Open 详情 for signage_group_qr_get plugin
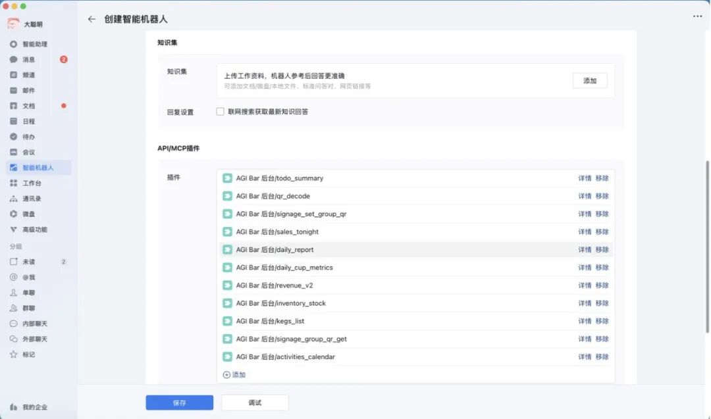The image size is (711, 419). 585,339
